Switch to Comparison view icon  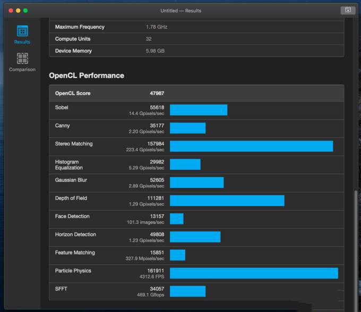[22, 58]
